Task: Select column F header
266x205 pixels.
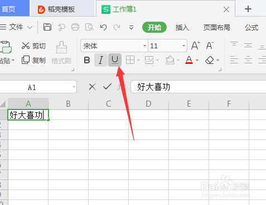Action: point(229,104)
